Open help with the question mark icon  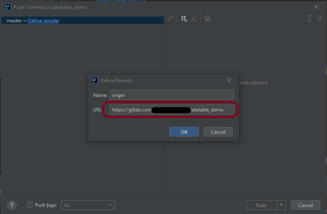[12, 205]
